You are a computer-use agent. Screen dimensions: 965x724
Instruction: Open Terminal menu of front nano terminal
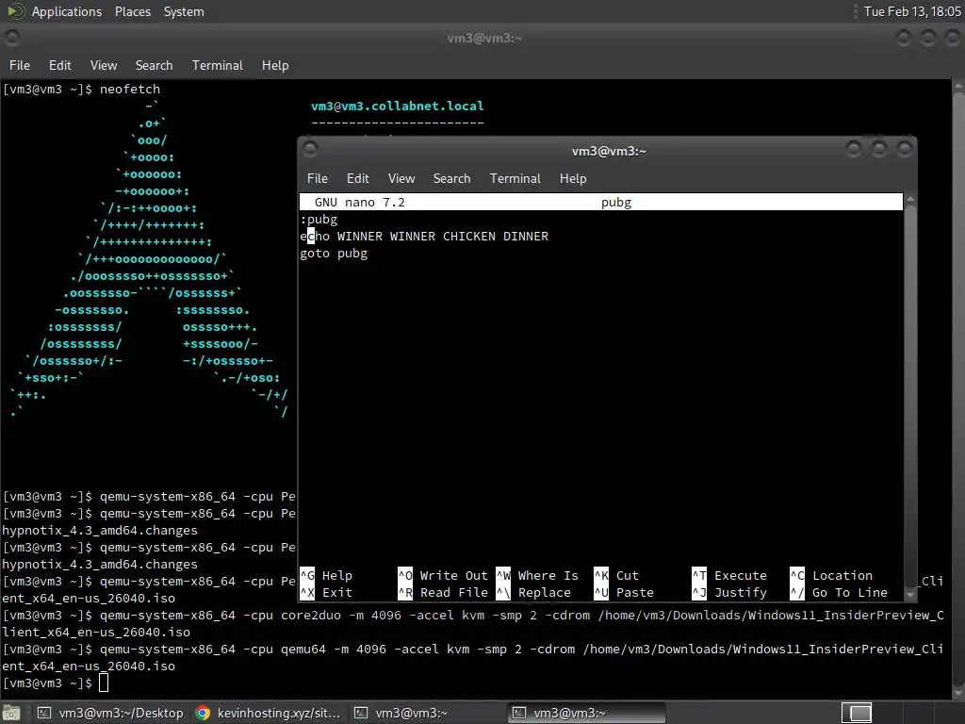click(515, 178)
